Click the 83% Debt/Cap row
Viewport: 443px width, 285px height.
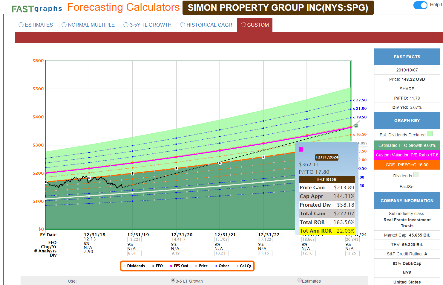point(407,263)
